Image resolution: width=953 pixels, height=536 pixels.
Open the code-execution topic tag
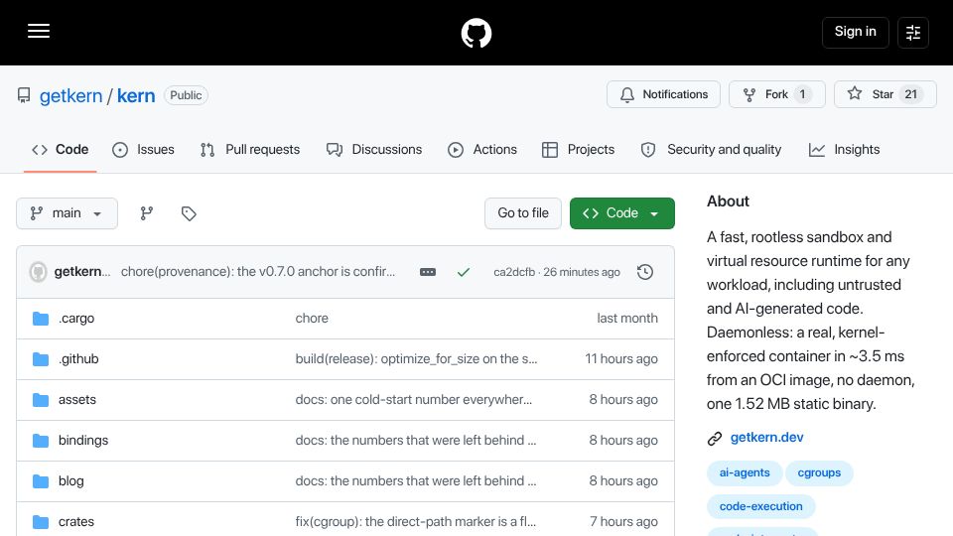tap(761, 506)
